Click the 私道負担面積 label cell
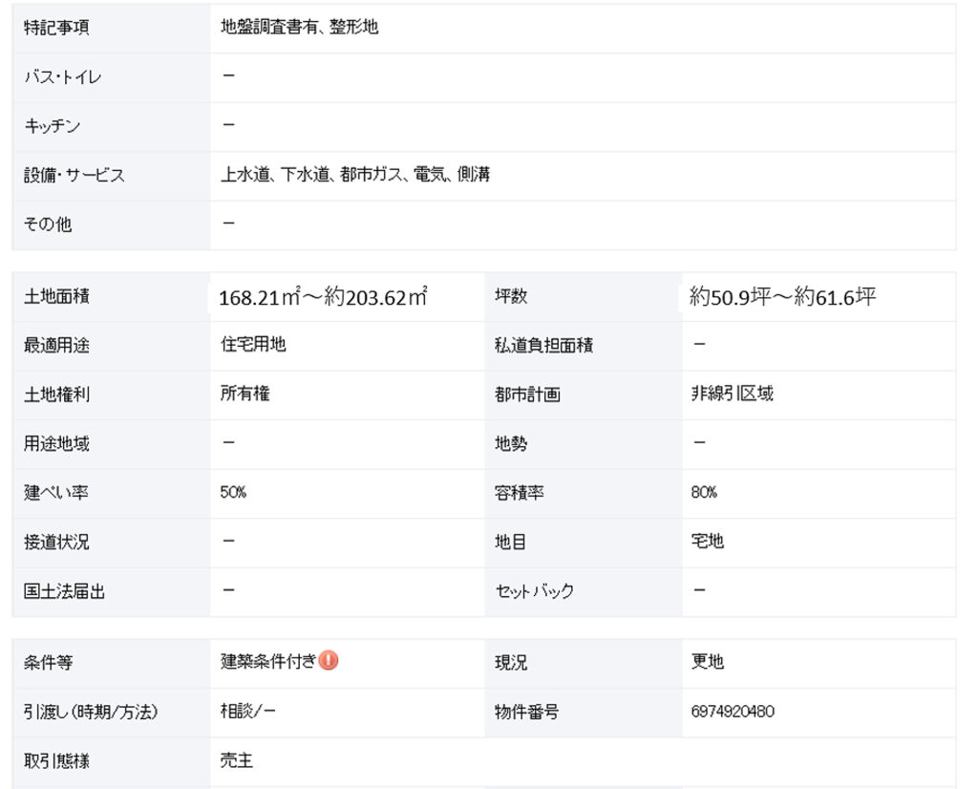The image size is (978, 789). click(584, 346)
